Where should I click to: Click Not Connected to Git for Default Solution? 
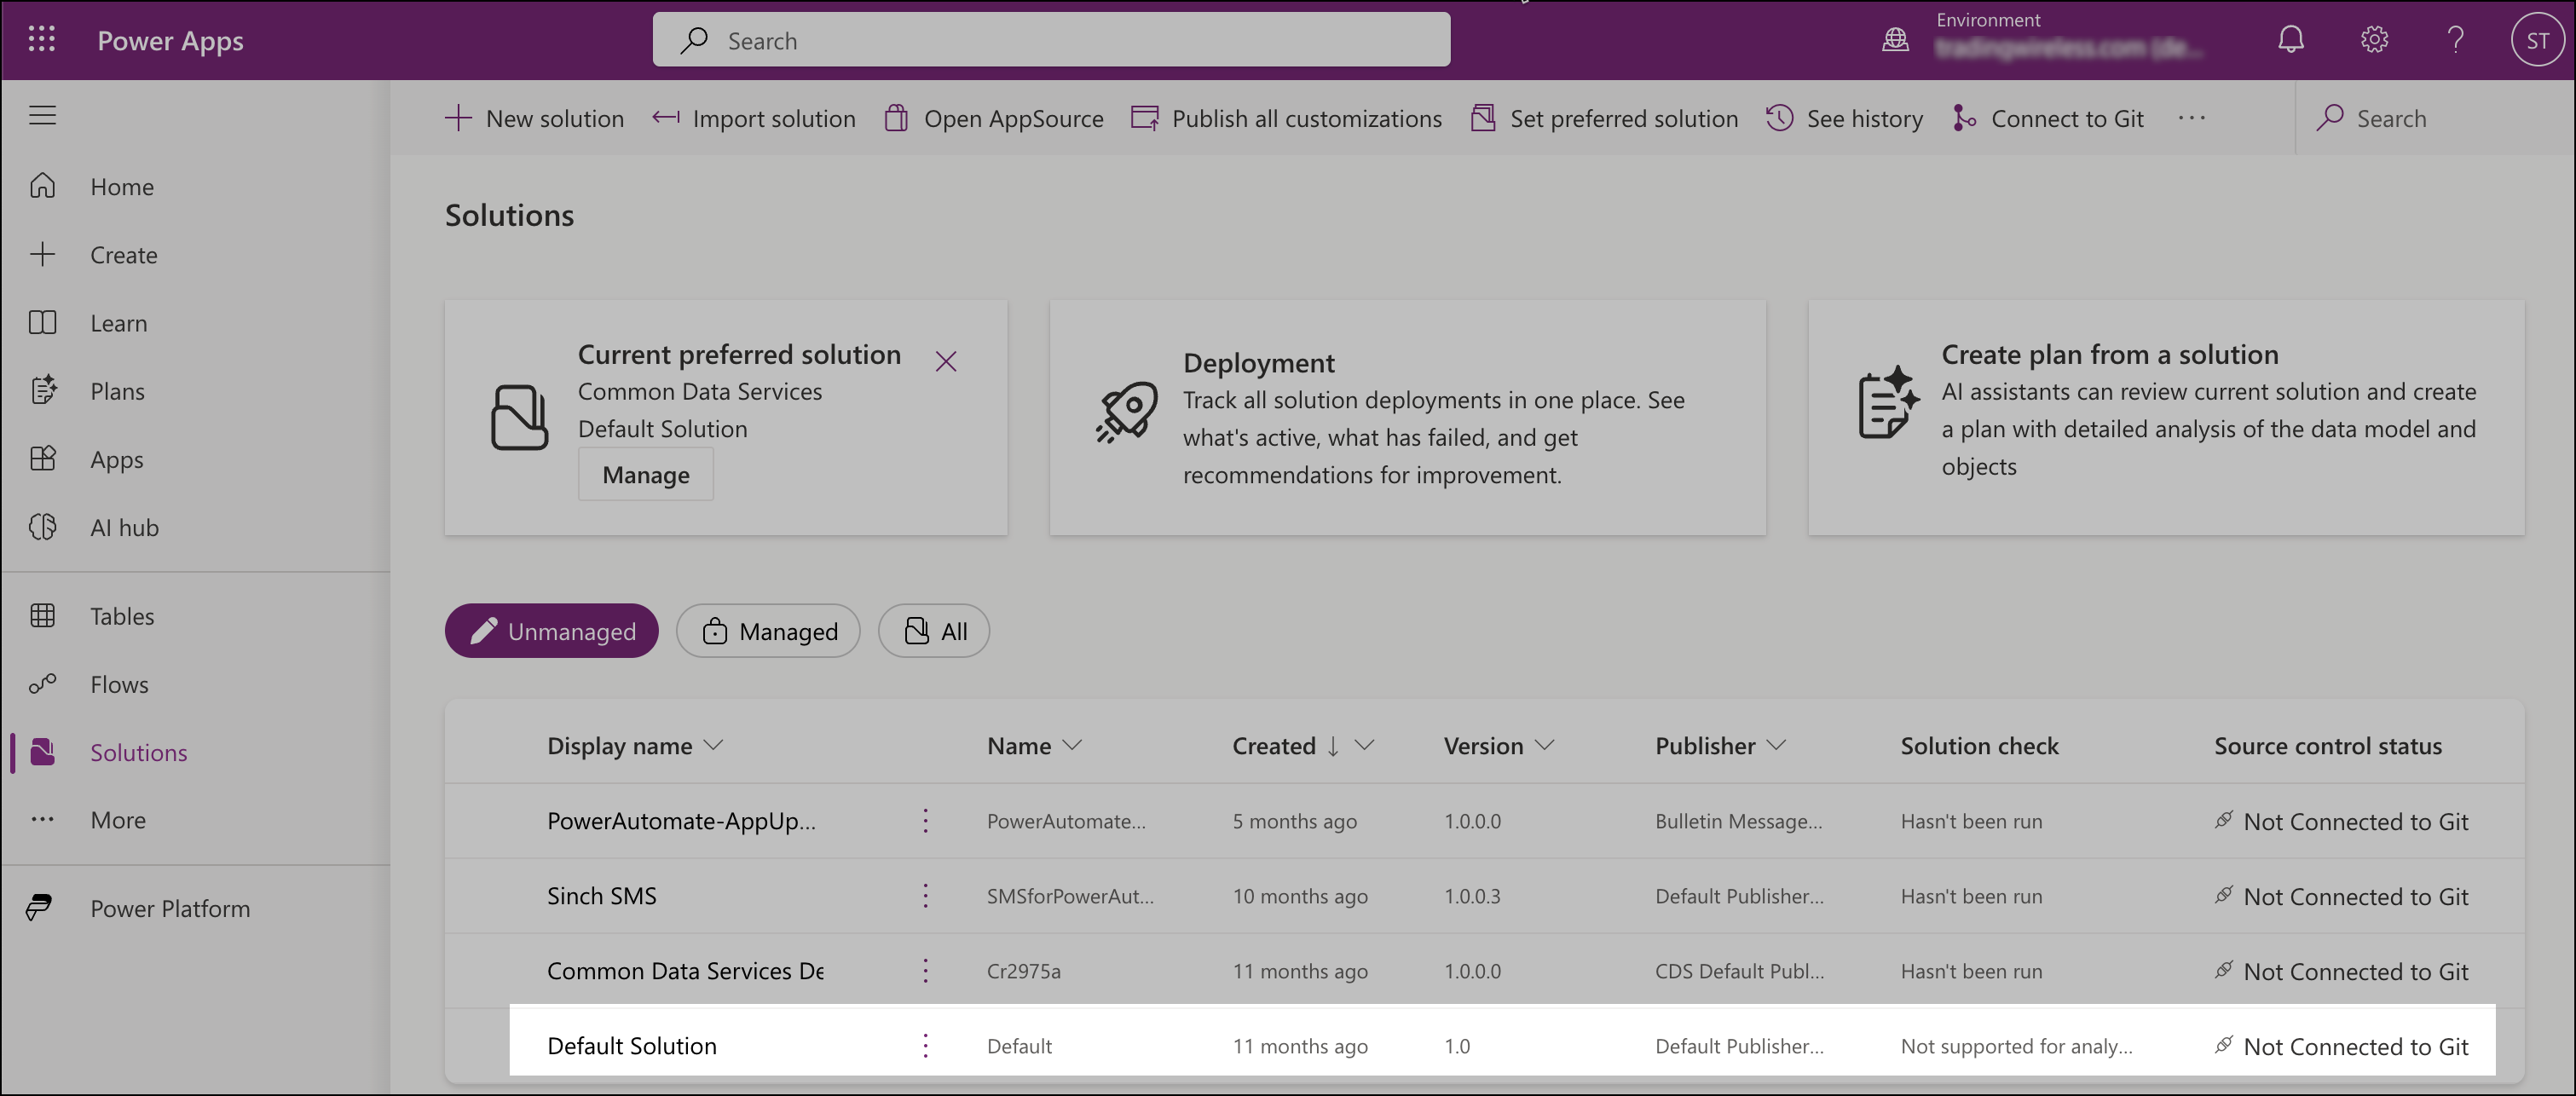tap(2341, 1046)
